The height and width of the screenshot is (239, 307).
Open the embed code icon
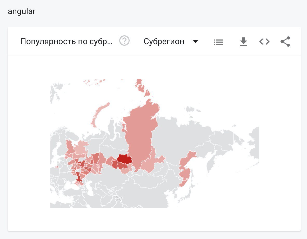coord(264,42)
